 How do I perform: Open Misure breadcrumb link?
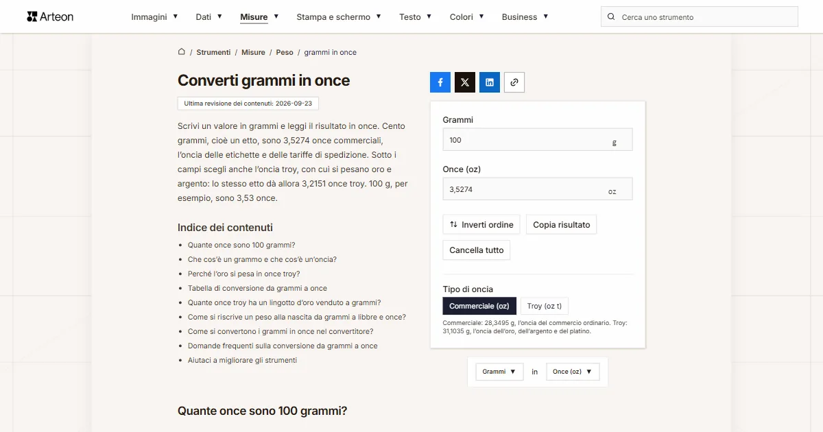click(x=253, y=52)
